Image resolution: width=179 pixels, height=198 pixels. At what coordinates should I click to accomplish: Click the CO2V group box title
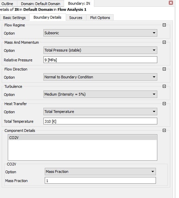(12, 164)
